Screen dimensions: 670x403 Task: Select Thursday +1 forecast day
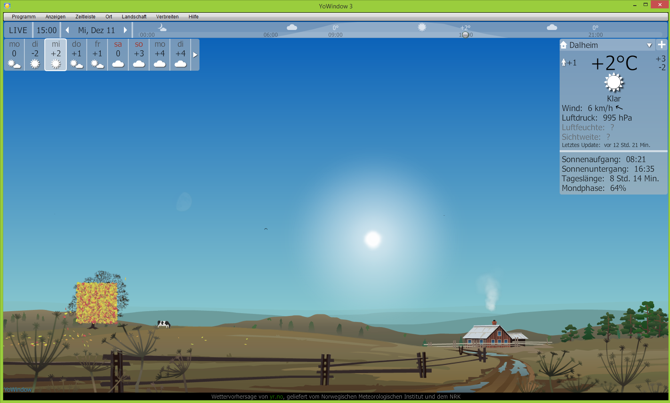(x=76, y=55)
